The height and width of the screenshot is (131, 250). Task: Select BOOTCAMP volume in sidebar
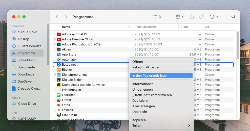click(27, 119)
